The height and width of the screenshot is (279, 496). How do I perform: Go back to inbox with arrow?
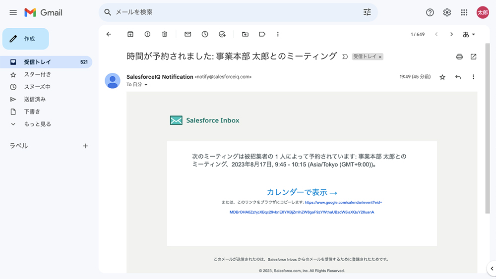(109, 34)
